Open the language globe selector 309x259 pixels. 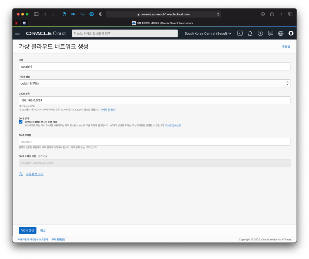tap(281, 34)
